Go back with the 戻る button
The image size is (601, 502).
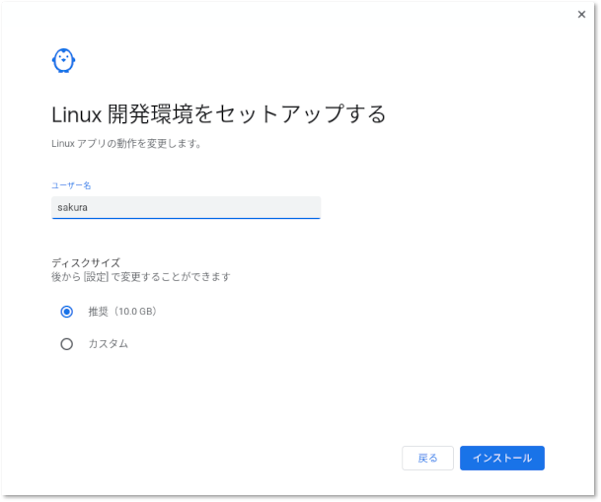point(427,458)
